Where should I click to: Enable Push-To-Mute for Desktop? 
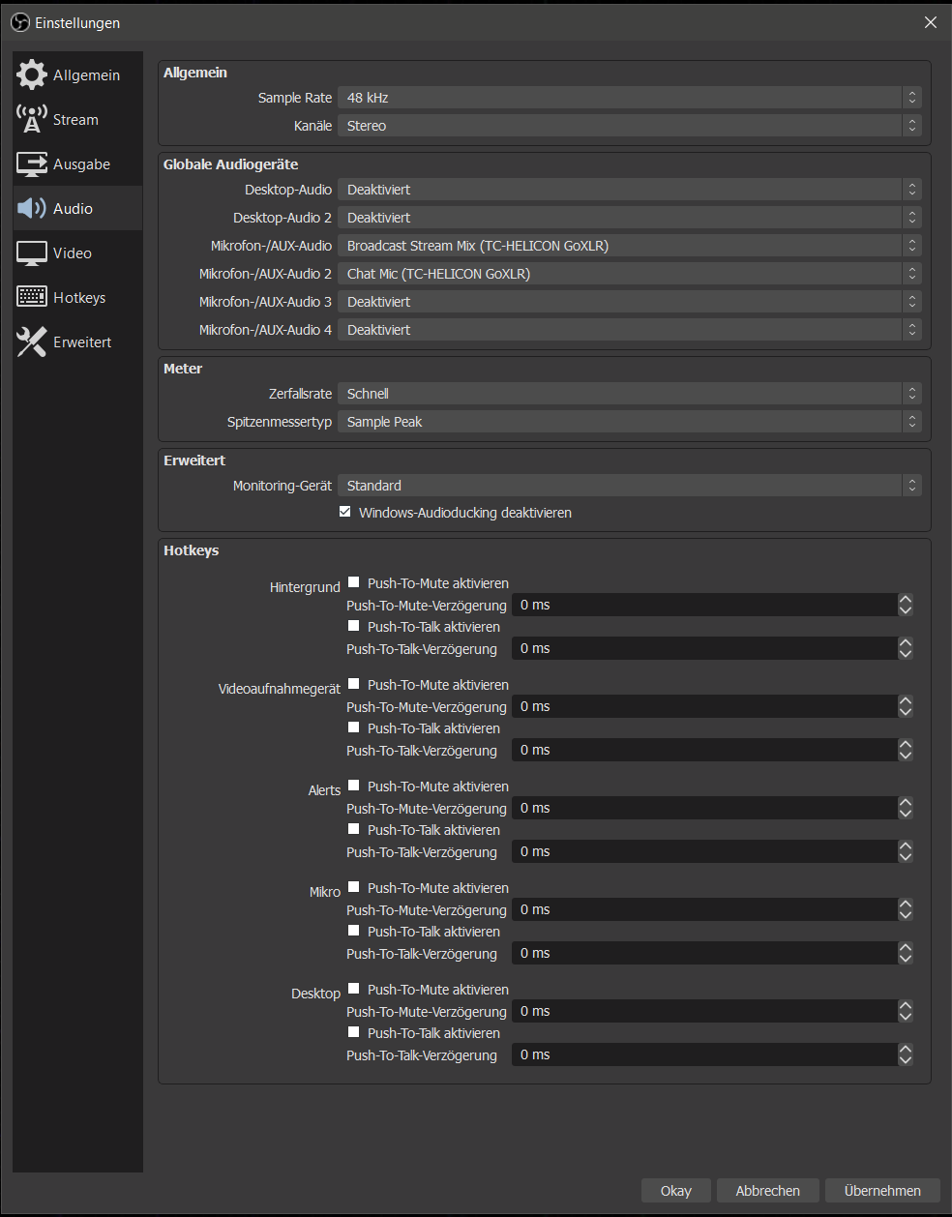(354, 989)
